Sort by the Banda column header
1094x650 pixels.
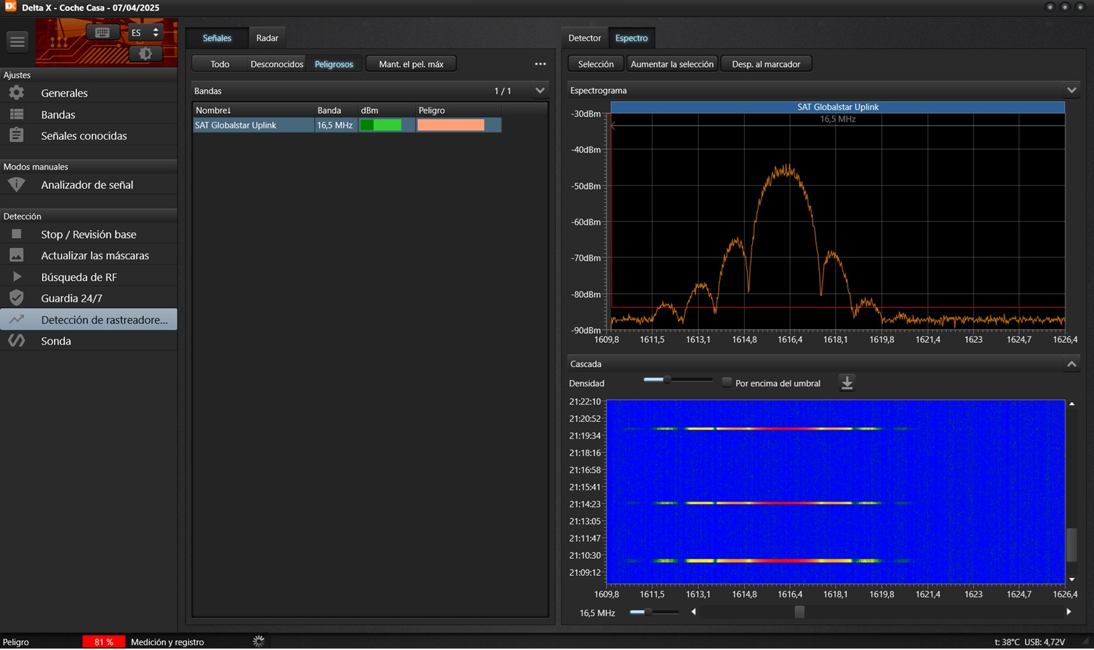coord(336,110)
